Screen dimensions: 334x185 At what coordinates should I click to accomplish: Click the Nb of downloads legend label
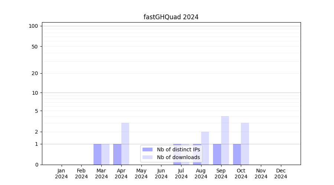179,157
